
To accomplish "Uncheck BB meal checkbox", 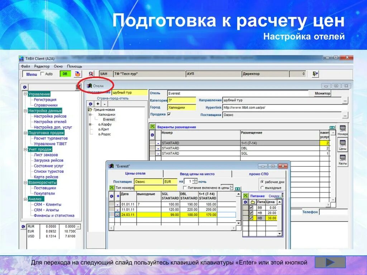I will [x=251, y=207].
